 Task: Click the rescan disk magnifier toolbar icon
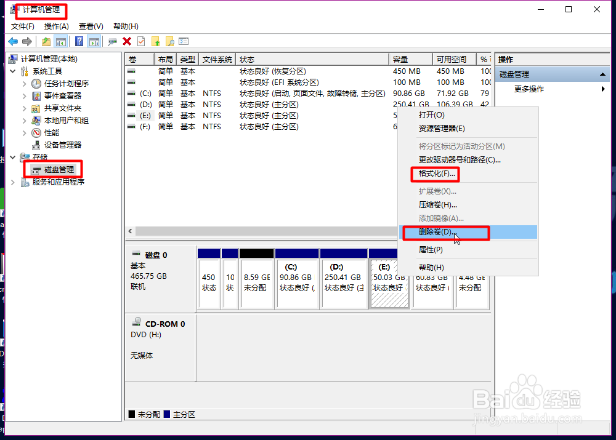[112, 41]
